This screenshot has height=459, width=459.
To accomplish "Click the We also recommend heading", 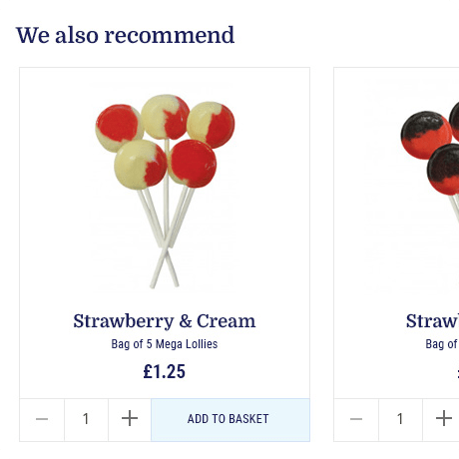I will click(x=125, y=35).
